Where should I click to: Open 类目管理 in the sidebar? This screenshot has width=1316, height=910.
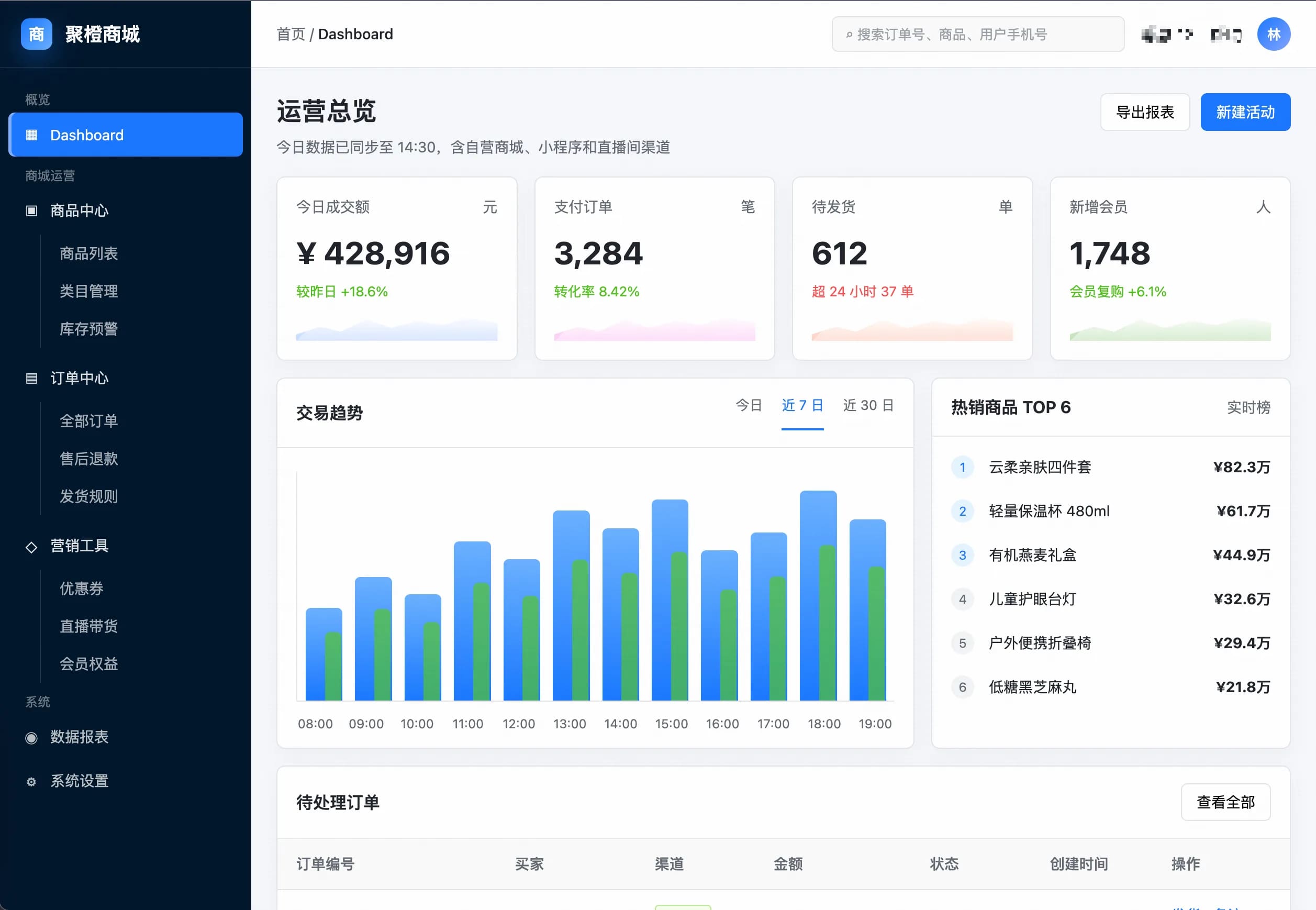tap(89, 291)
